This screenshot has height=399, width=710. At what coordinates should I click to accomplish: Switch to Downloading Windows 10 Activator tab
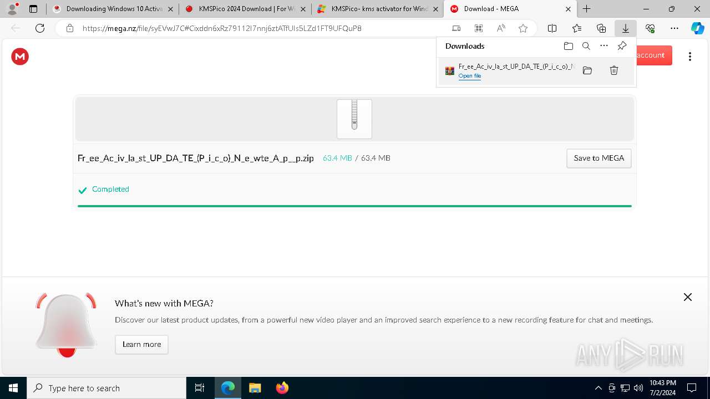click(x=114, y=9)
